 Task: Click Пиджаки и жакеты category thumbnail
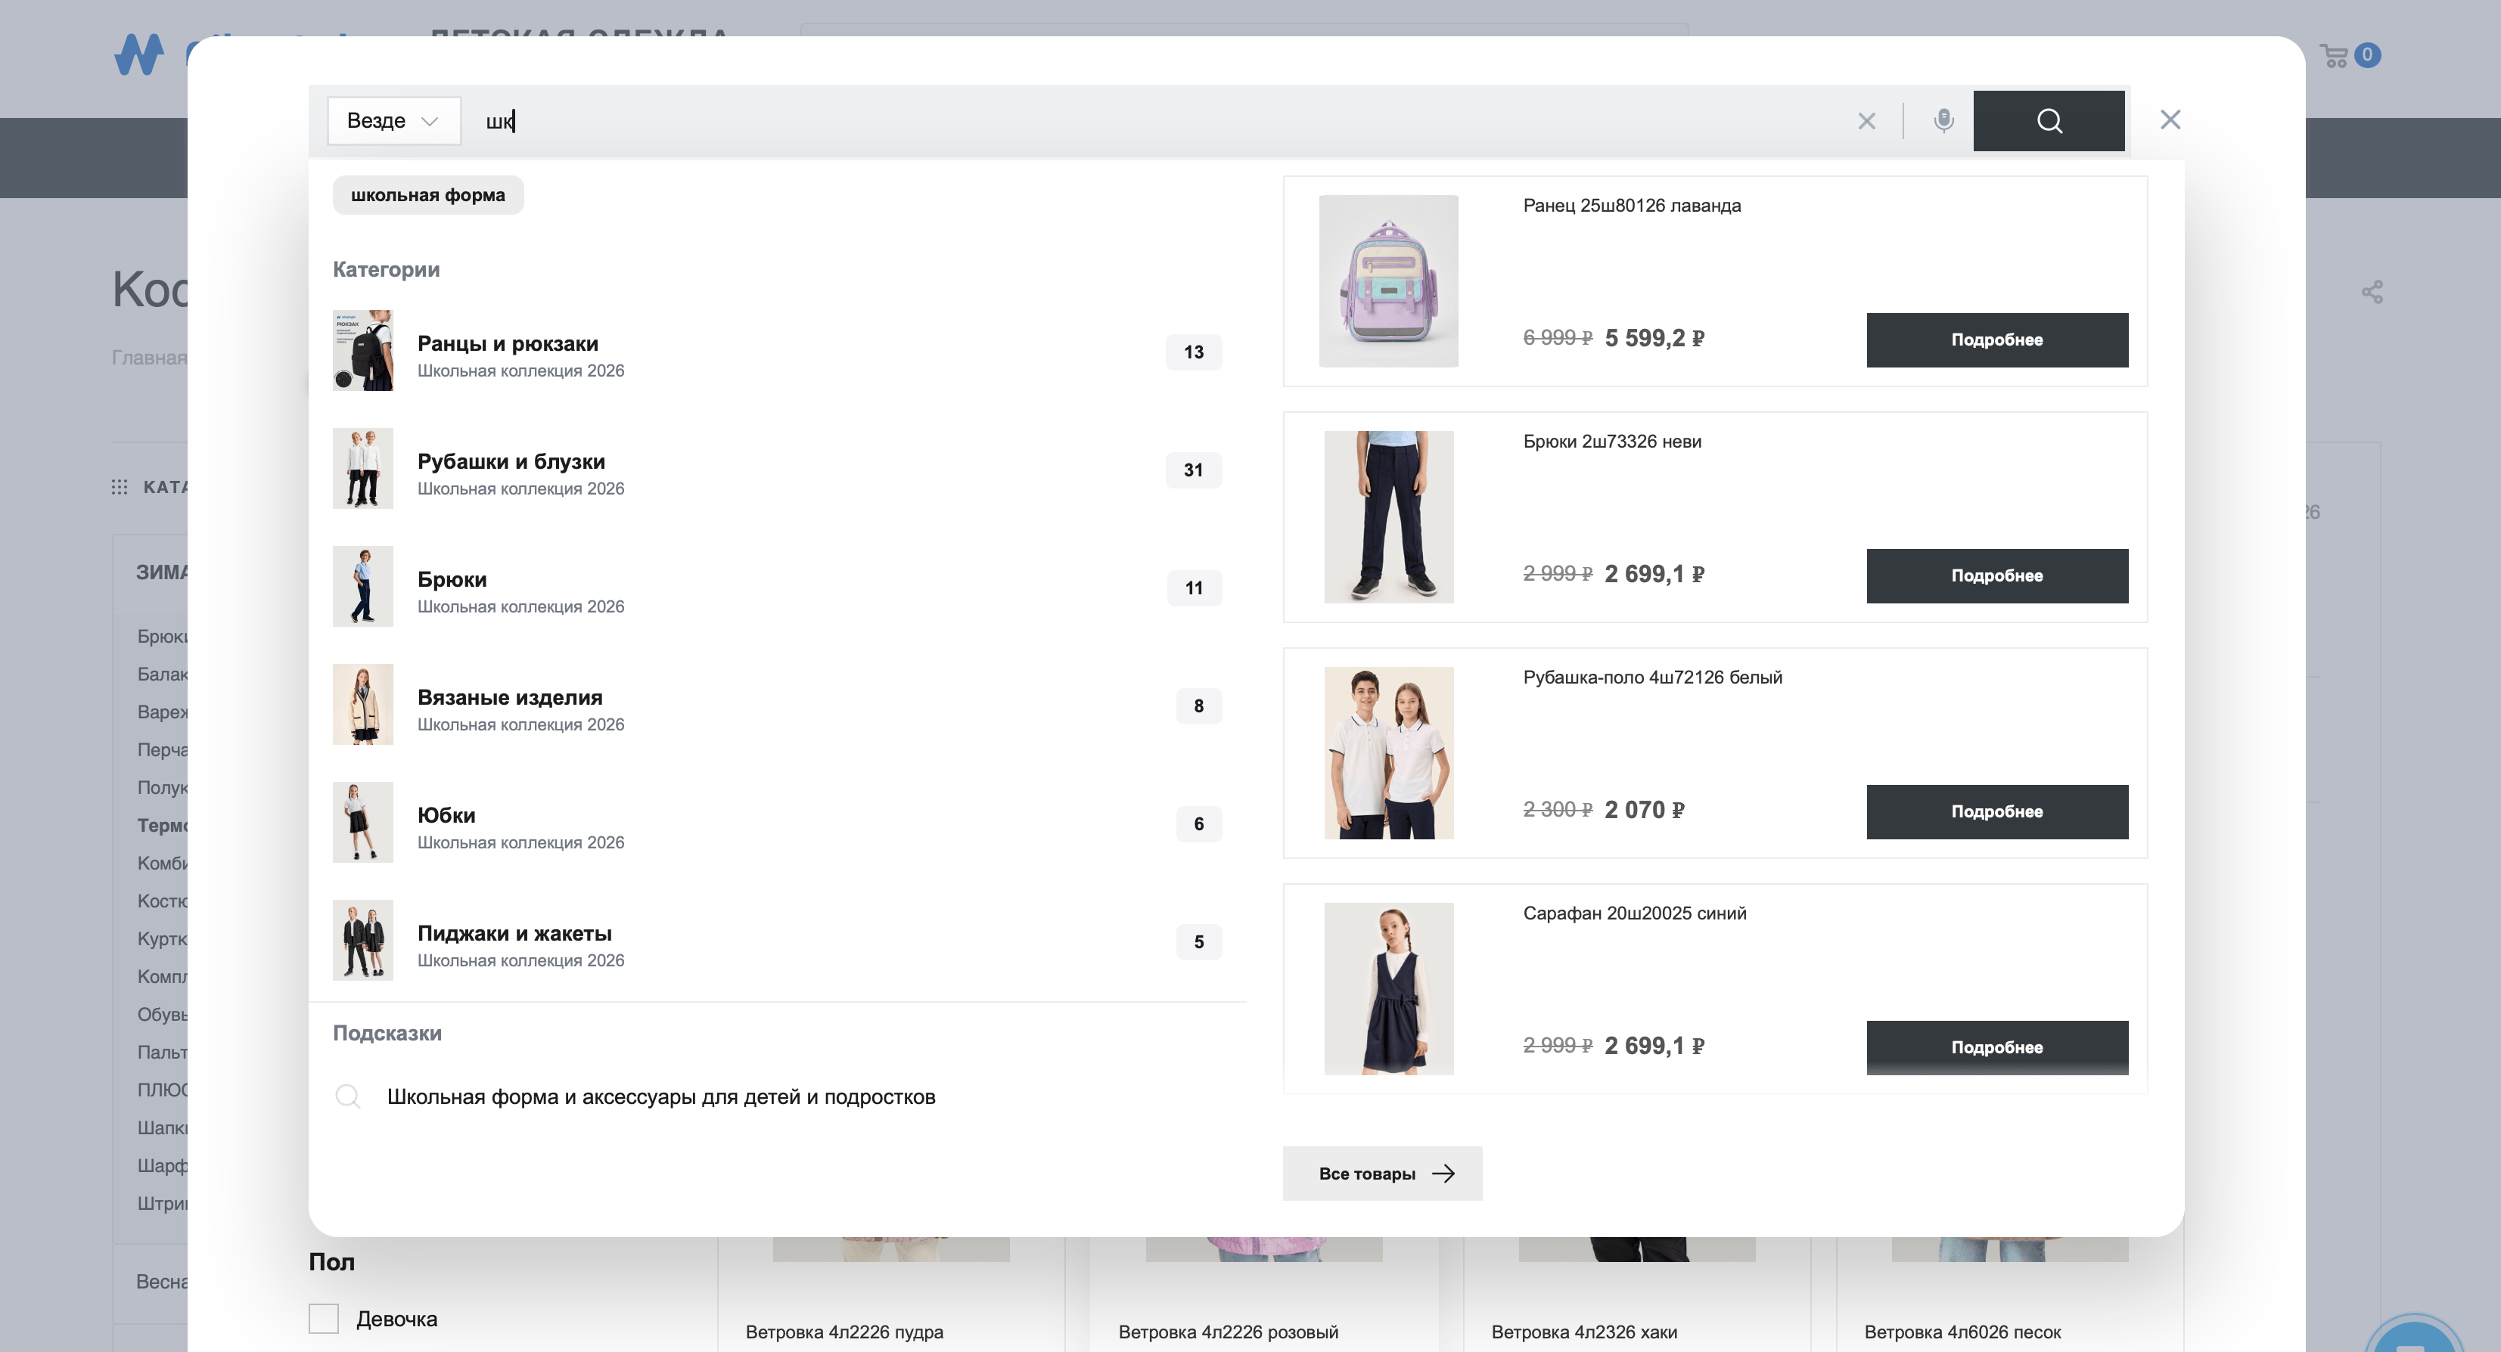(363, 941)
